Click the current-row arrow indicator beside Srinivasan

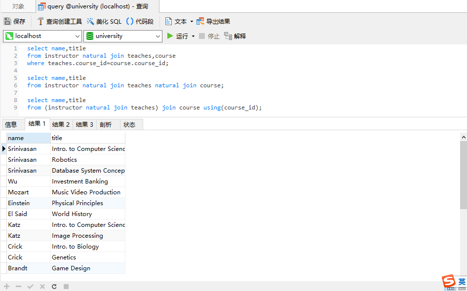pyautogui.click(x=4, y=149)
